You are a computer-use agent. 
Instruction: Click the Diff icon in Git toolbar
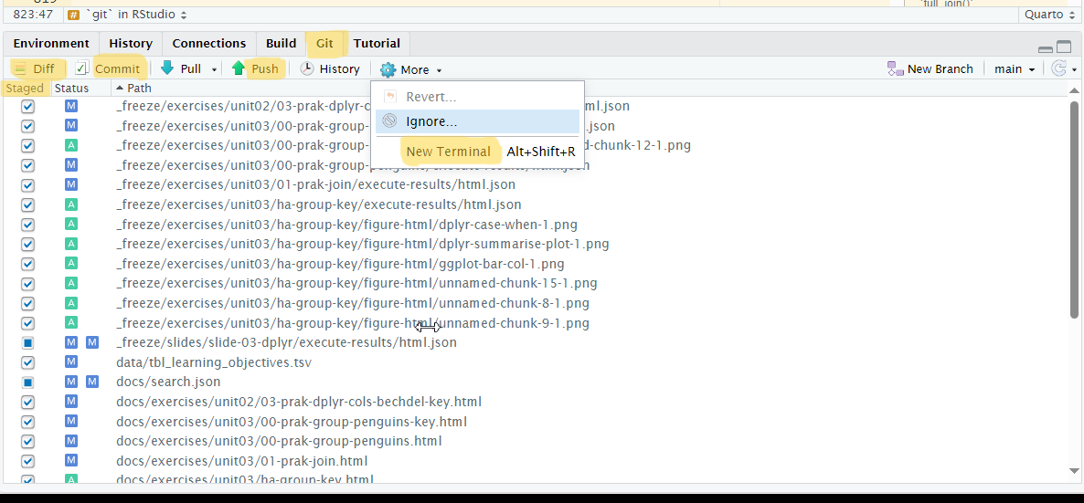coord(20,69)
